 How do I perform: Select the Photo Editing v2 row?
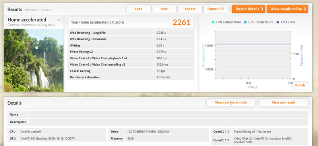pyautogui.click(x=131, y=52)
